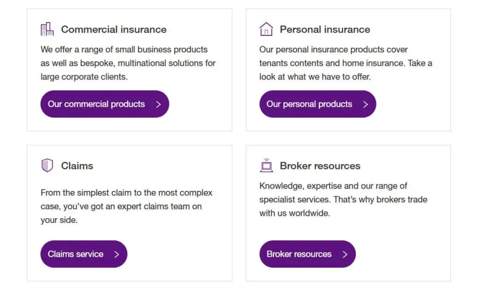Click the Broker resources card description text
This screenshot has width=482, height=286.
pyautogui.click(x=343, y=199)
